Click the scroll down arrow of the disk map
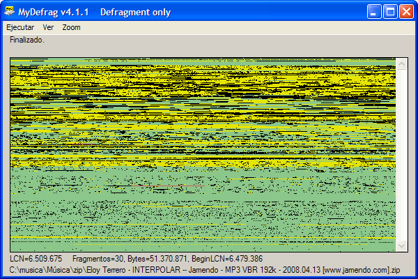Viewport: 418px width, 279px height. [402, 246]
